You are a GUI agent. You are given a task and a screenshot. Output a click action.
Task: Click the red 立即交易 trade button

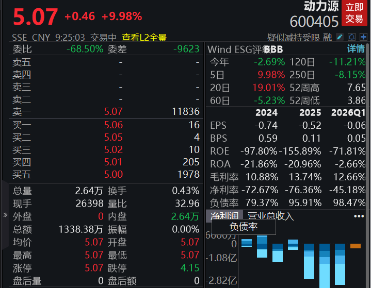pyautogui.click(x=354, y=13)
